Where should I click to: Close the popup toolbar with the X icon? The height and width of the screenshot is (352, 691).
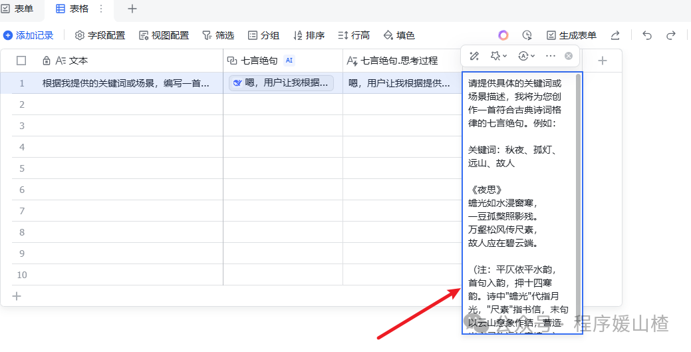(569, 56)
